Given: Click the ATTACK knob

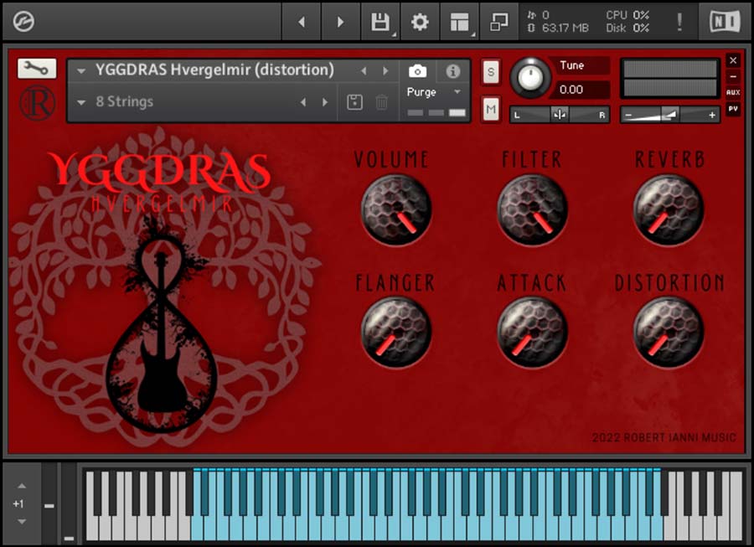Looking at the screenshot, I should click(532, 332).
